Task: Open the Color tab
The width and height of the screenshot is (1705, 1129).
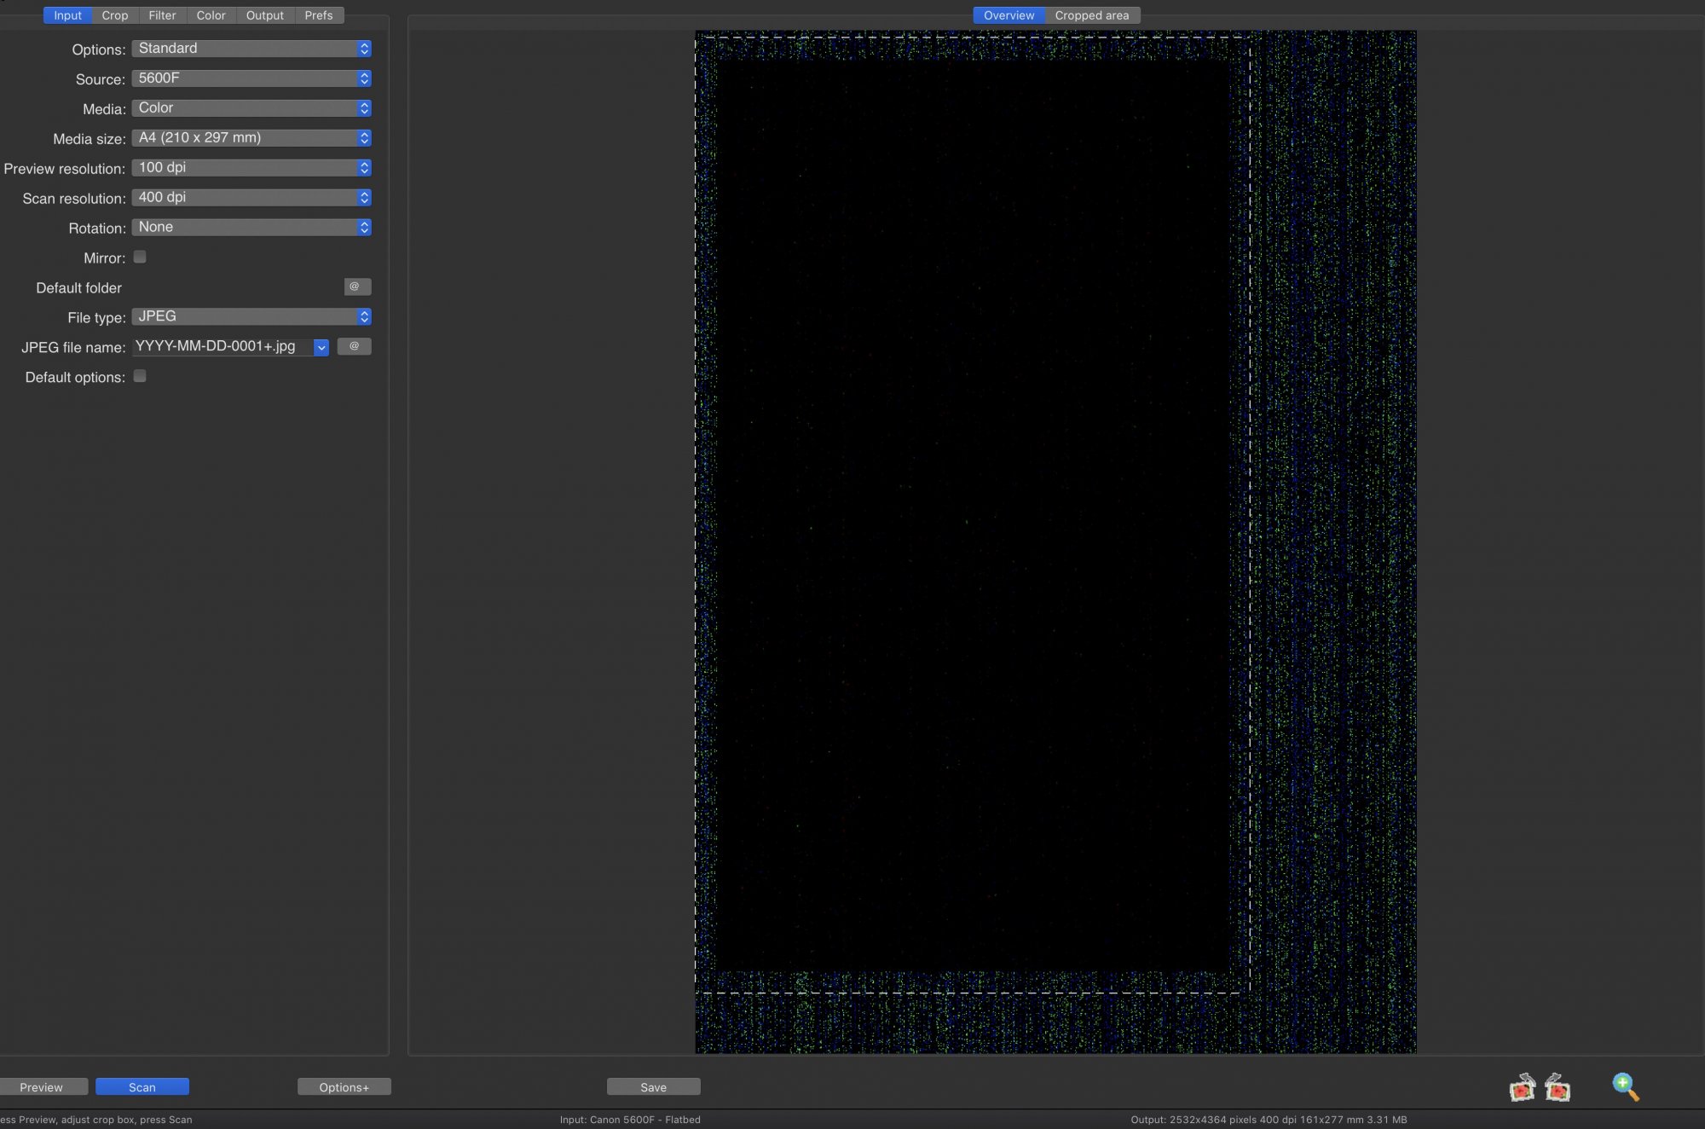Action: pyautogui.click(x=211, y=15)
